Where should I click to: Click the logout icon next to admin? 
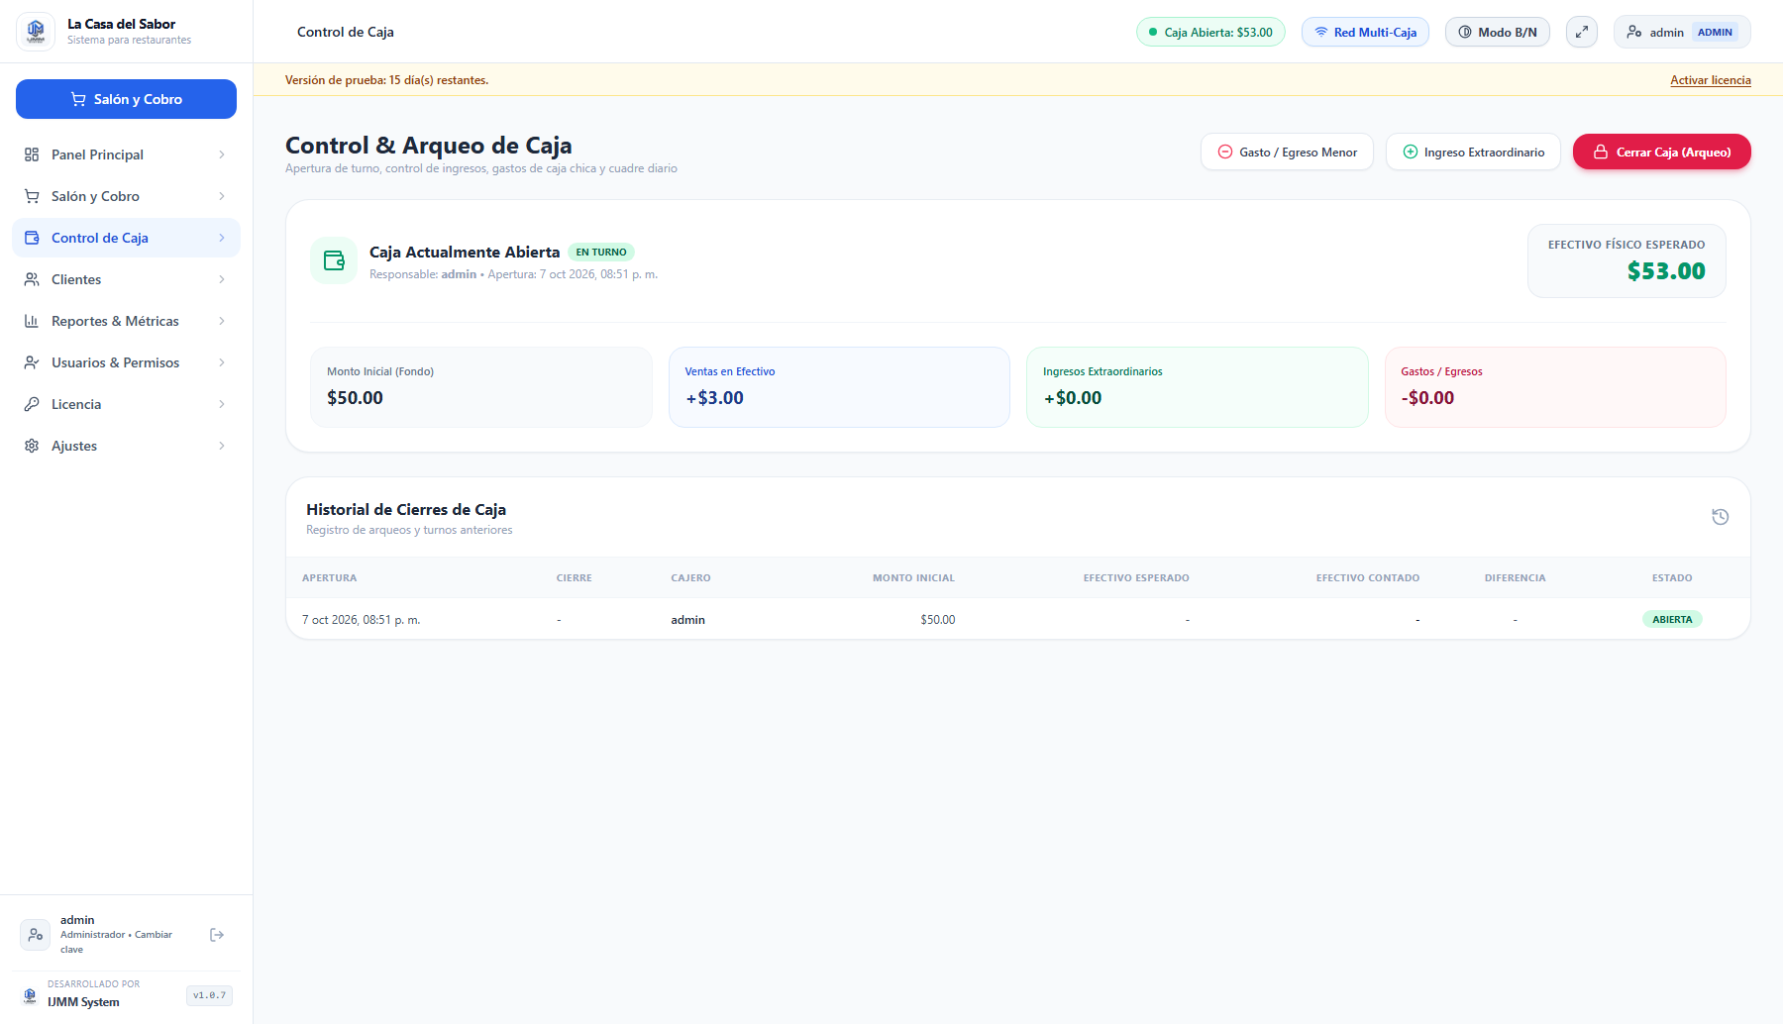217,935
